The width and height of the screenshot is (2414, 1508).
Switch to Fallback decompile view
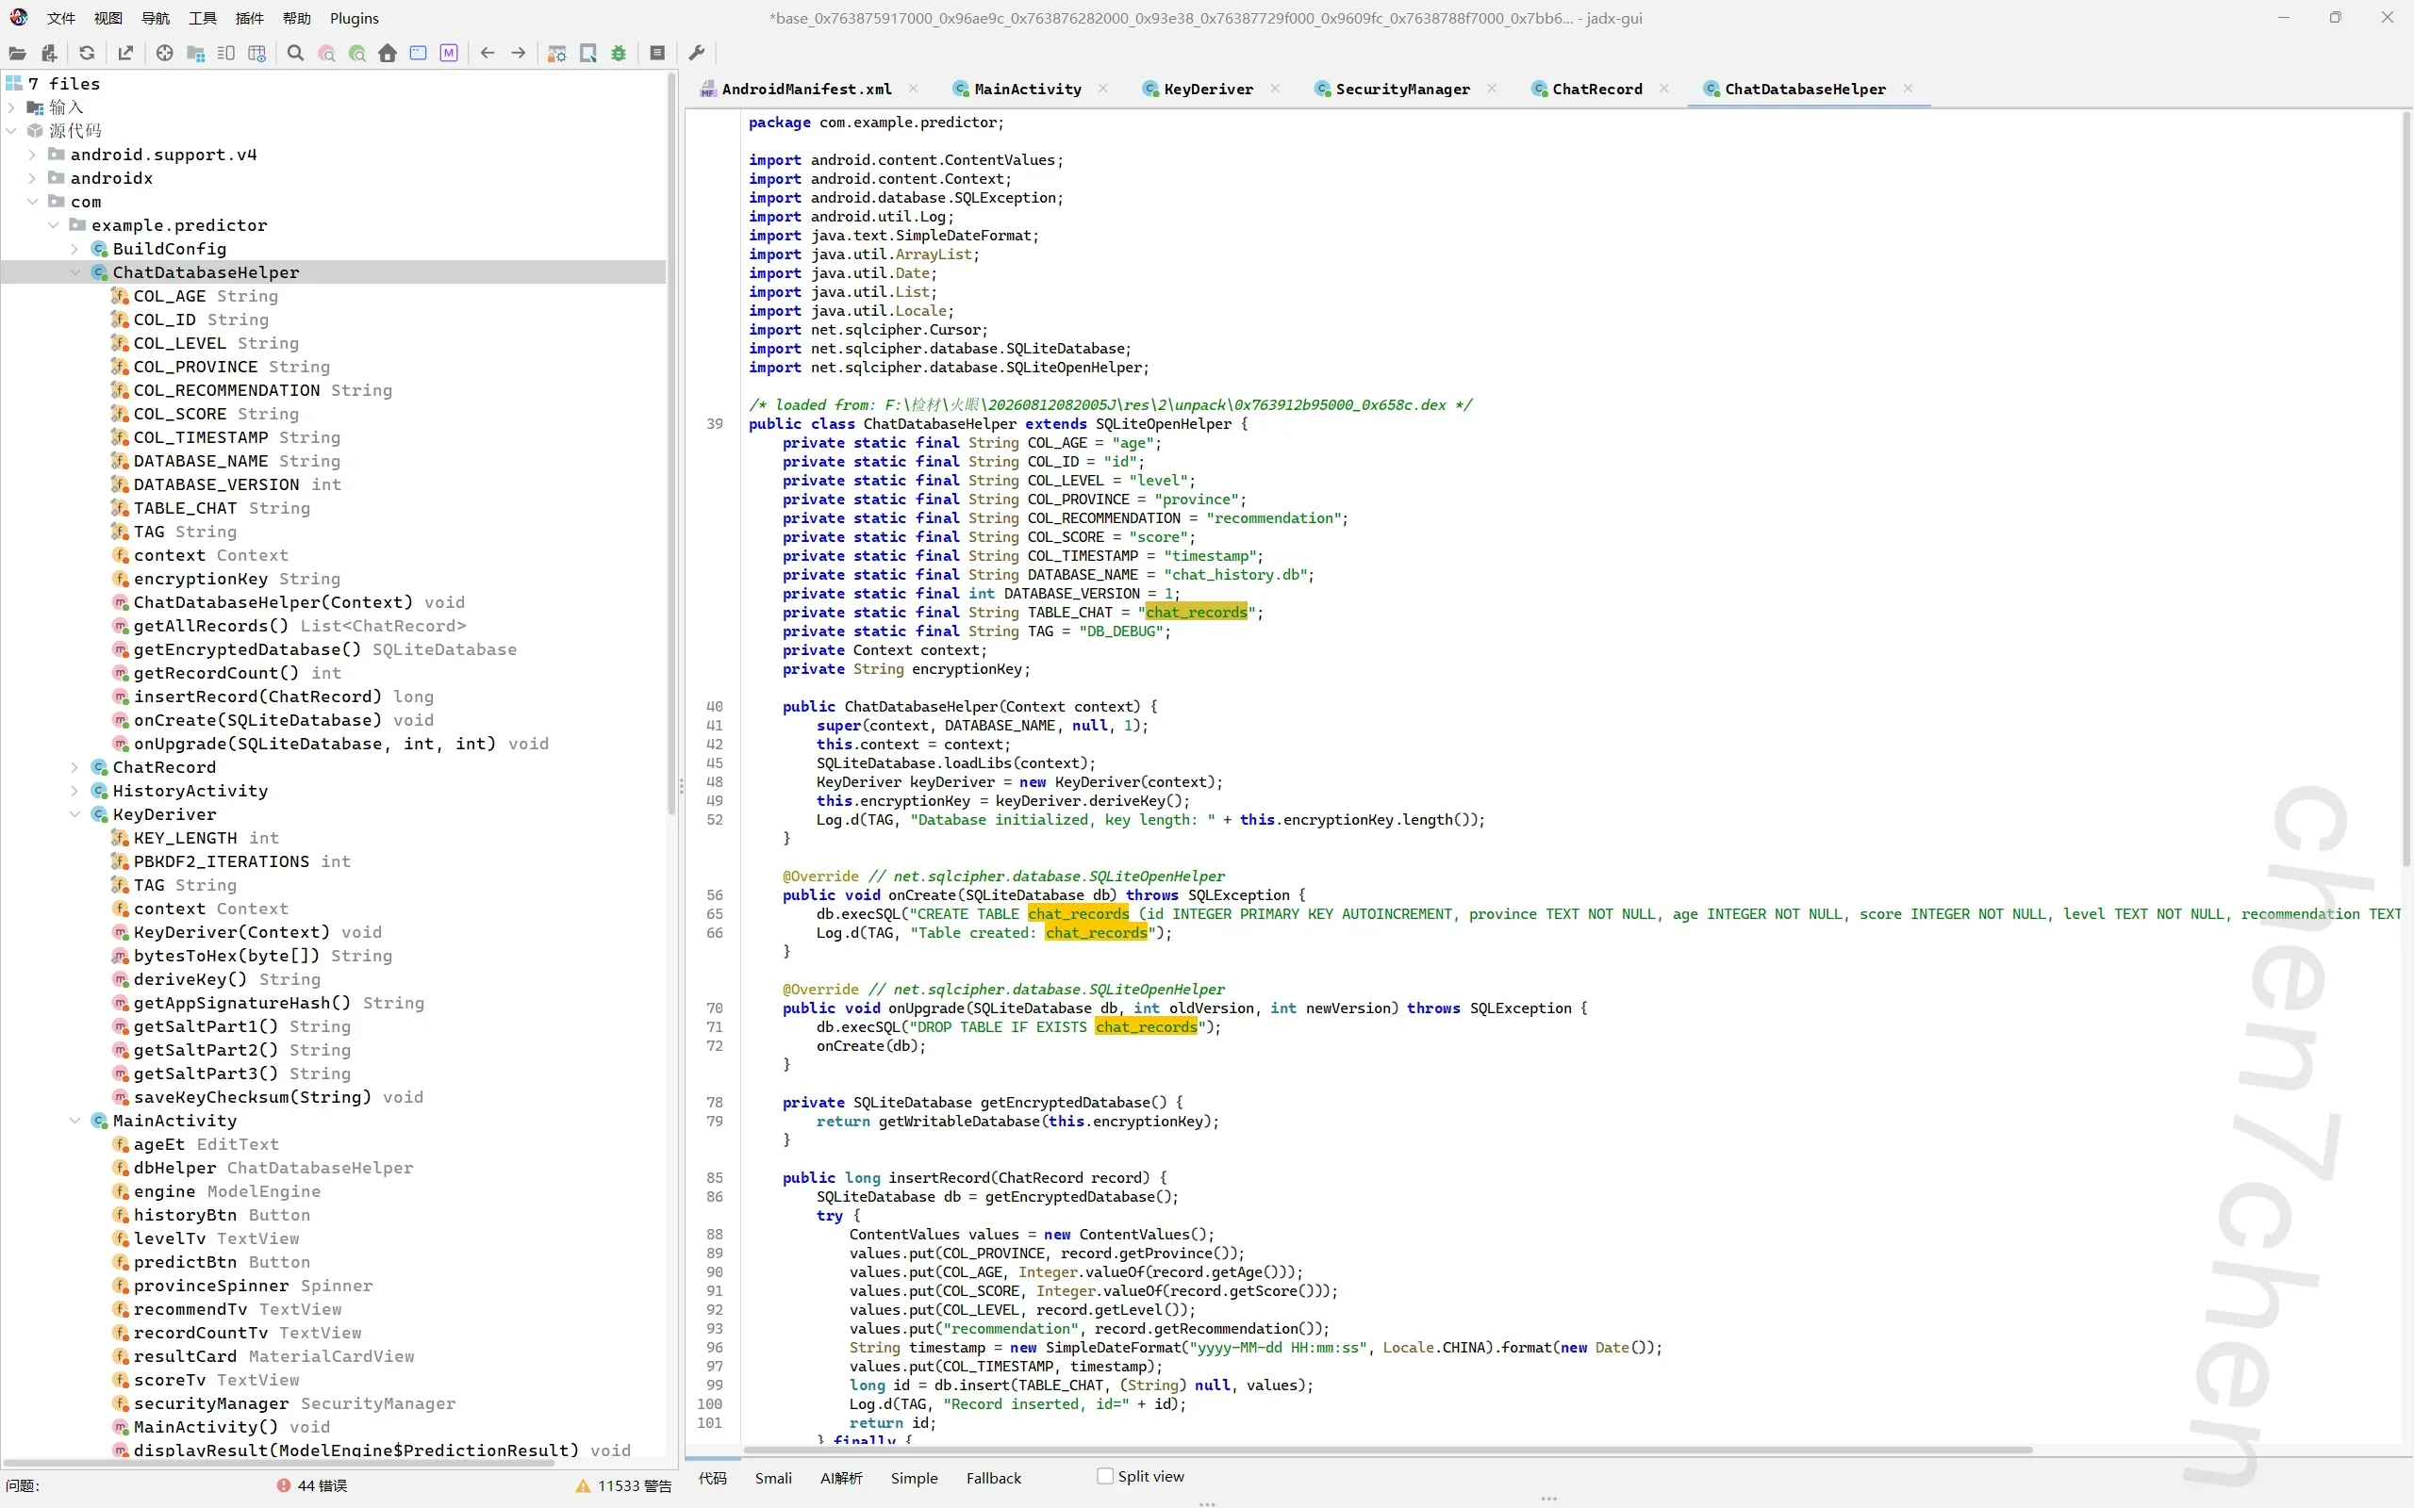[x=994, y=1478]
